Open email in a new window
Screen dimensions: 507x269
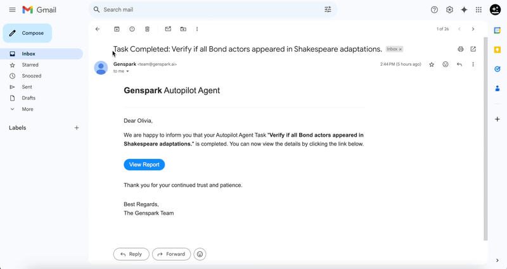tap(473, 49)
